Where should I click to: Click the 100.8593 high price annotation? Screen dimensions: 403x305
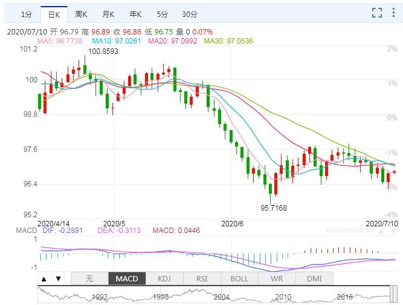coord(103,51)
